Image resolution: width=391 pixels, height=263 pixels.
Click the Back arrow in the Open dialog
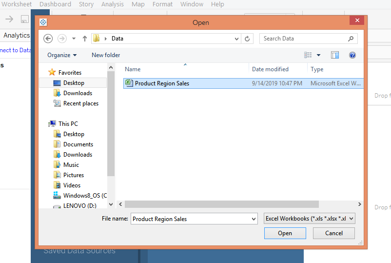pyautogui.click(x=48, y=39)
